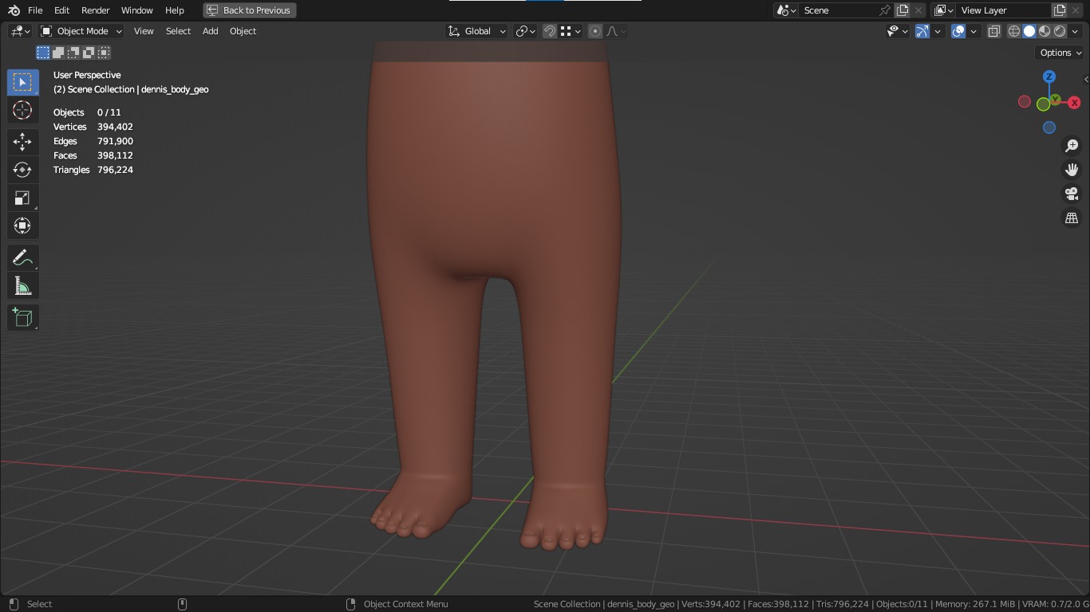The width and height of the screenshot is (1090, 612).
Task: Activate the 3D Cursor tool
Action: point(22,110)
